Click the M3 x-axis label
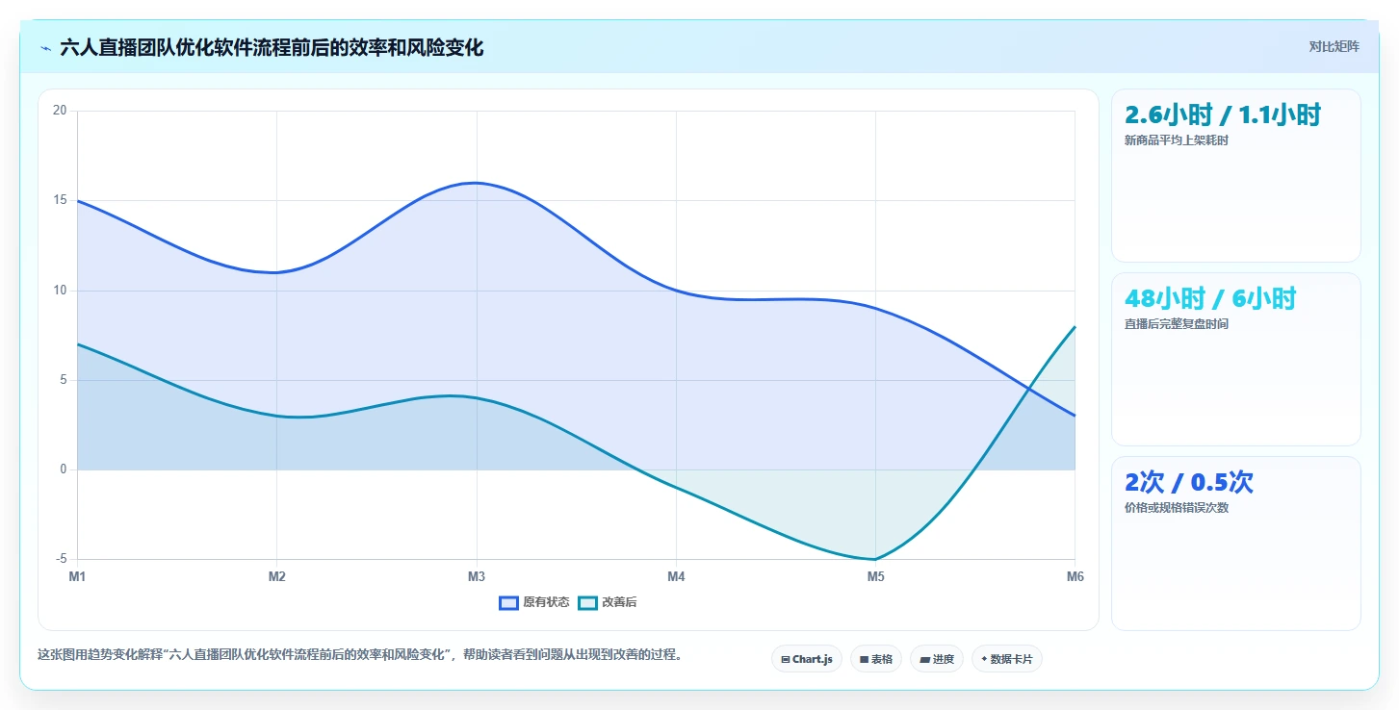This screenshot has height=710, width=1399. 477,577
